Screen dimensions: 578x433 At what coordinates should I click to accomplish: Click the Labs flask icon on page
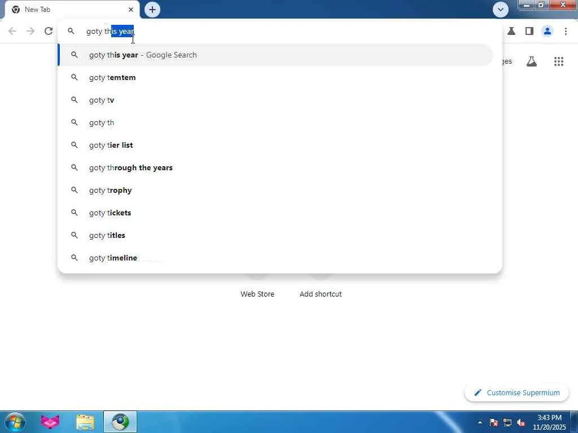(x=532, y=61)
